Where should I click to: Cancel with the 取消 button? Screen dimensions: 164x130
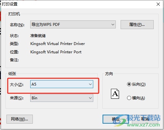click(145, 119)
